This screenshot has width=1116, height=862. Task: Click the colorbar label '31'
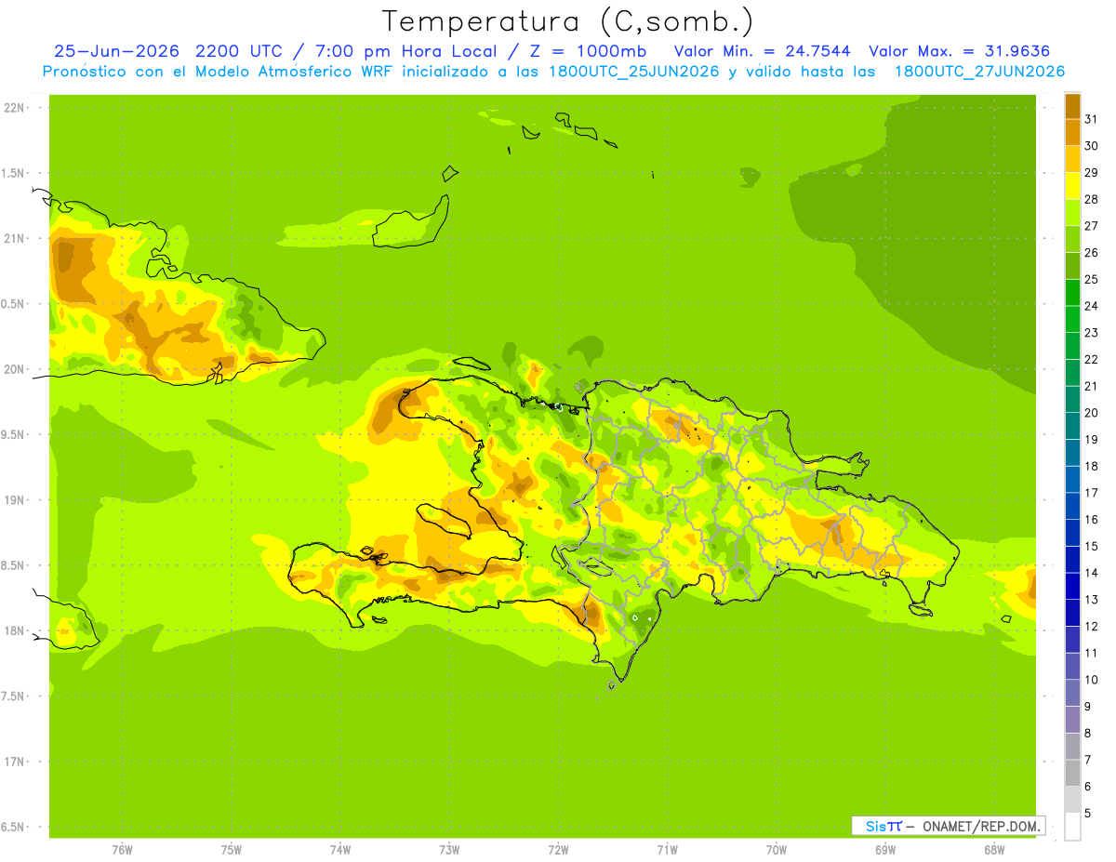coord(1092,119)
